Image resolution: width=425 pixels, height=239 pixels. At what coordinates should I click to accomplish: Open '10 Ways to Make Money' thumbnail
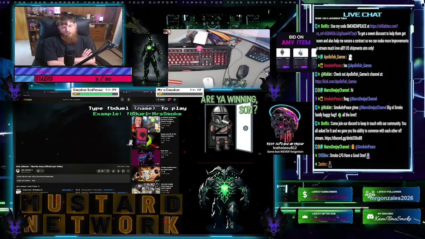pyautogui.click(x=146, y=175)
